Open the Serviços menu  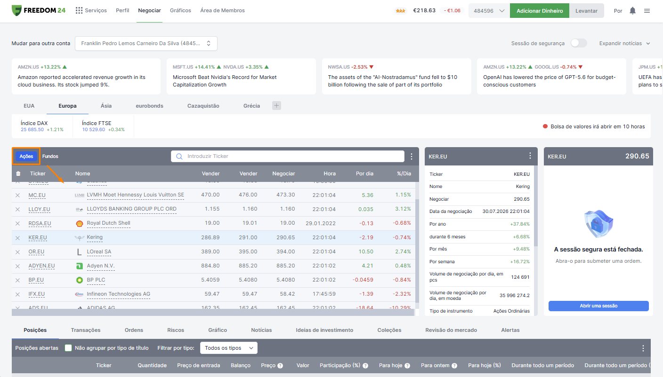(x=91, y=10)
